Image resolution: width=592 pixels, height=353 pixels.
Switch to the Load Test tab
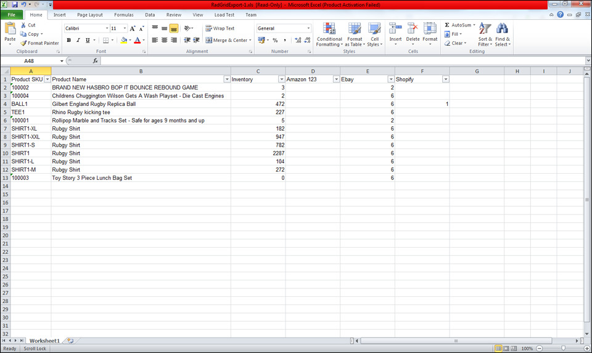click(x=224, y=15)
